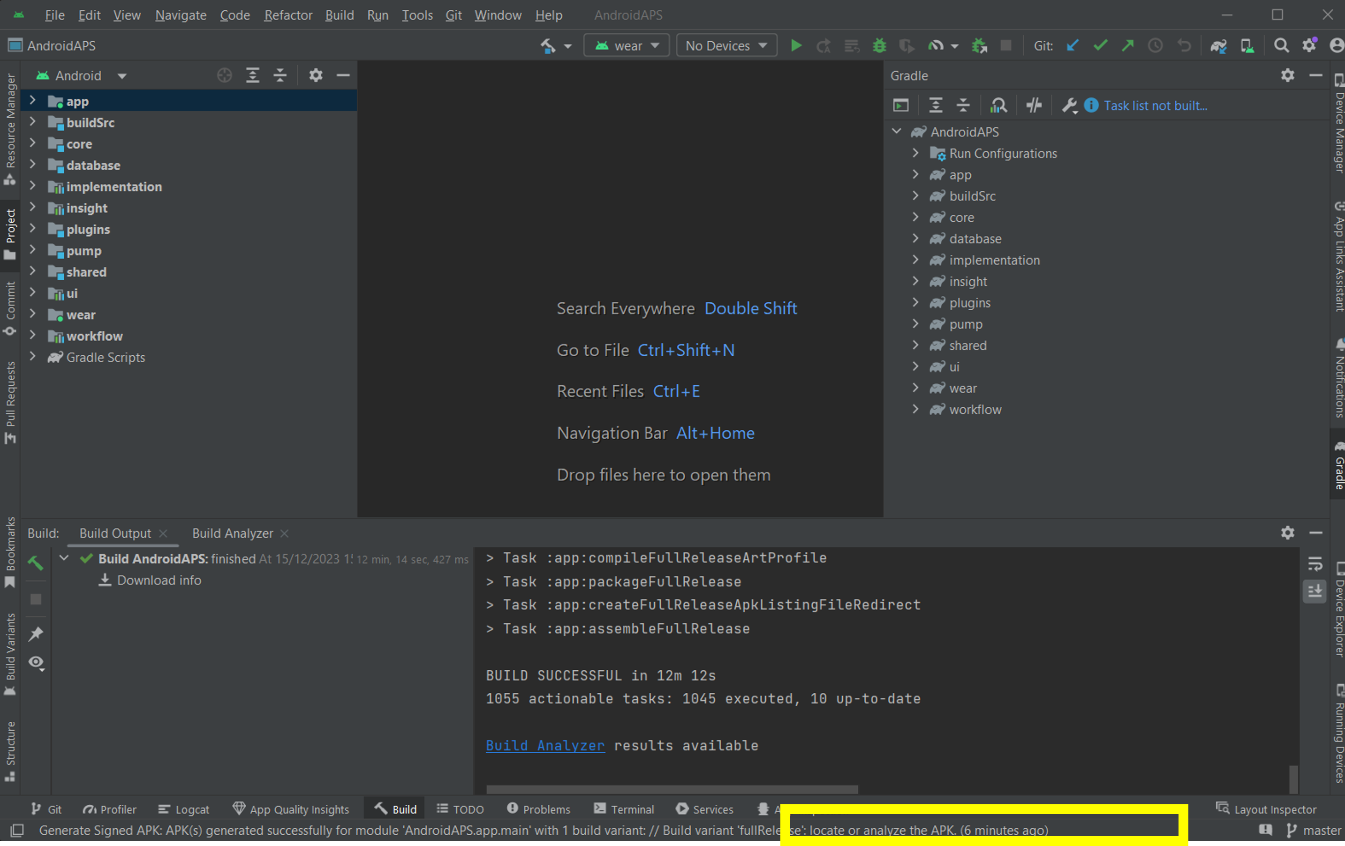Collapse the AndroidAPS root in Gradle panel
This screenshot has width=1345, height=846.
pos(897,131)
